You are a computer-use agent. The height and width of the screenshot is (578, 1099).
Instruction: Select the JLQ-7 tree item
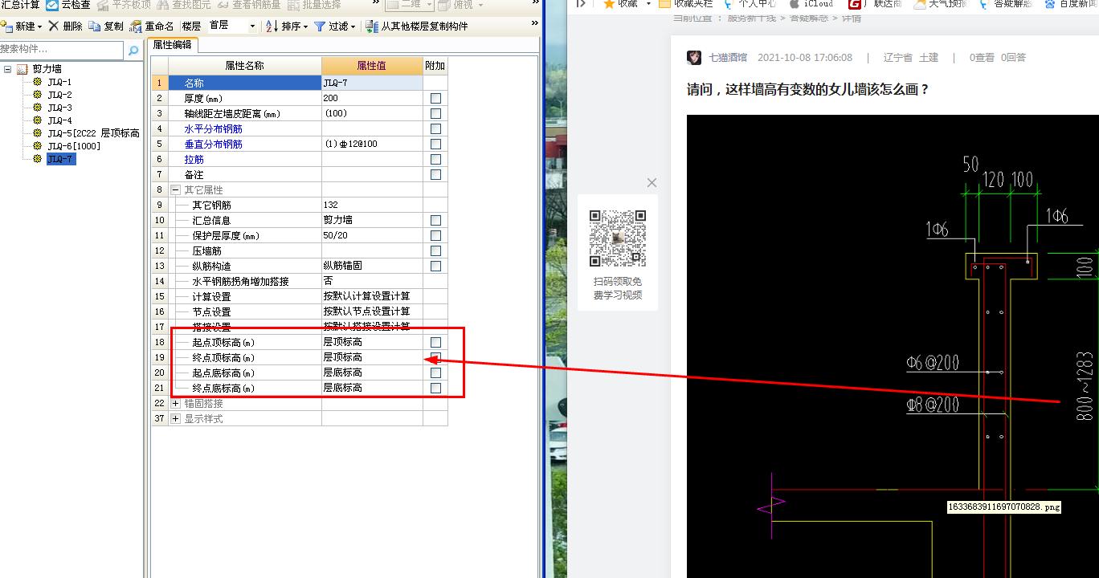click(61, 159)
